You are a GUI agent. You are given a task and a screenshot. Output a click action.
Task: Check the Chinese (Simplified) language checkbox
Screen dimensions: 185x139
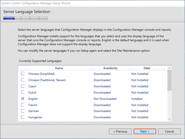23,74
